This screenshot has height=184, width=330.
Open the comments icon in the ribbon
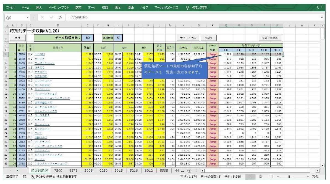coord(319,7)
